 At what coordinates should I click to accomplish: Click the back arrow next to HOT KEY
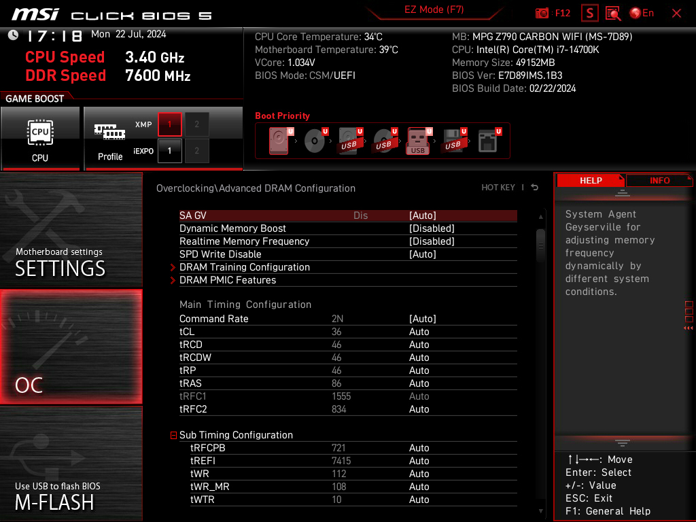[535, 188]
